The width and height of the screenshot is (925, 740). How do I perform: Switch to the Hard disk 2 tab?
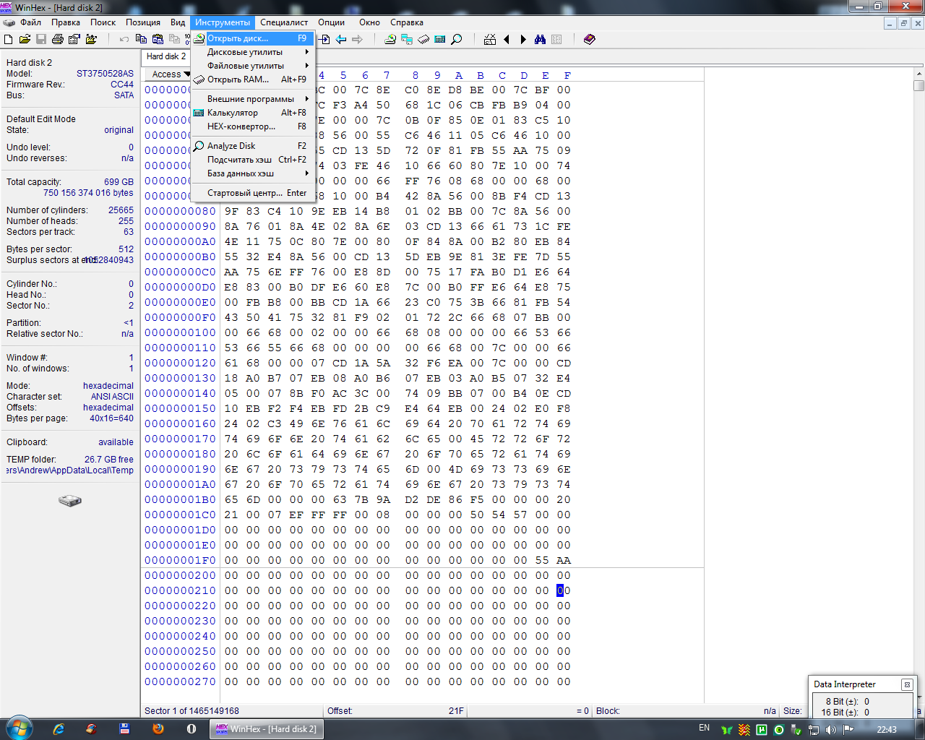pyautogui.click(x=166, y=56)
